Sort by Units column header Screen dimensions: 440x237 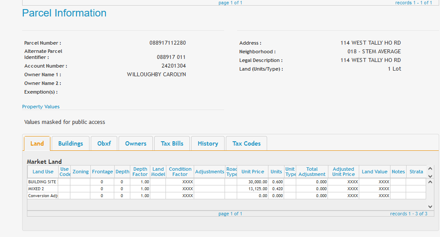276,172
